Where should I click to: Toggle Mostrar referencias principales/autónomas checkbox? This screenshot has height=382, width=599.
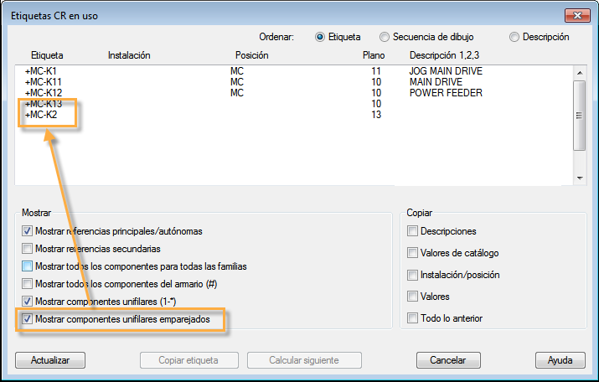click(28, 231)
